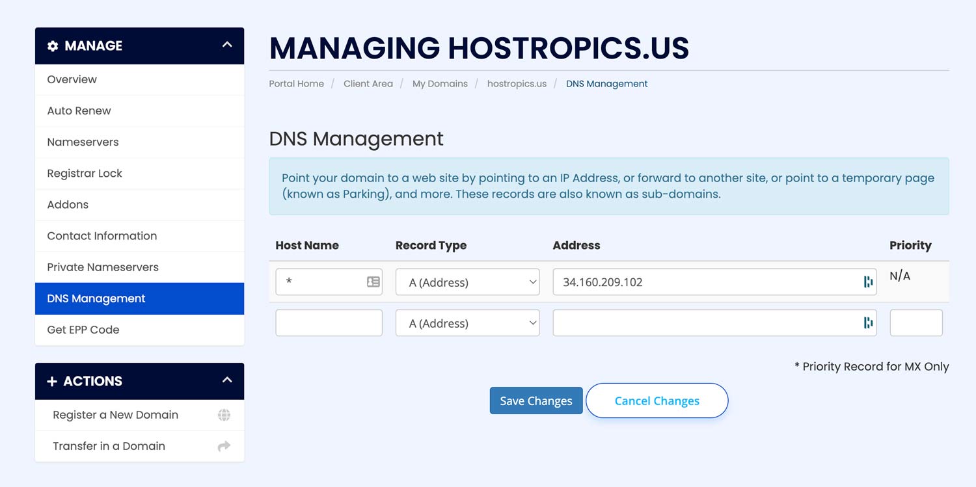Open the second row's Record Type dropdown
The width and height of the screenshot is (976, 487).
467,322
